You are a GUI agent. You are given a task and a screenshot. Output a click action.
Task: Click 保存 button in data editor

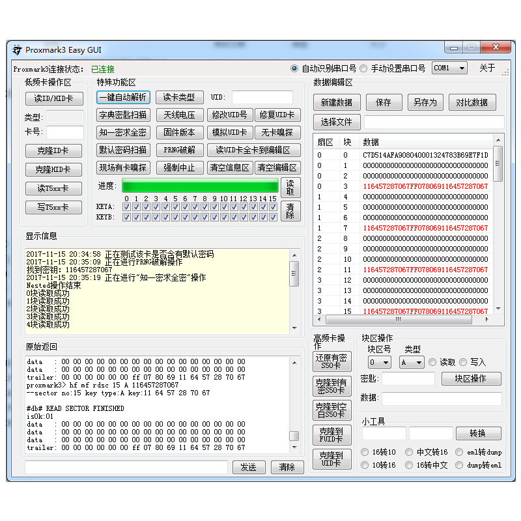coord(384,102)
